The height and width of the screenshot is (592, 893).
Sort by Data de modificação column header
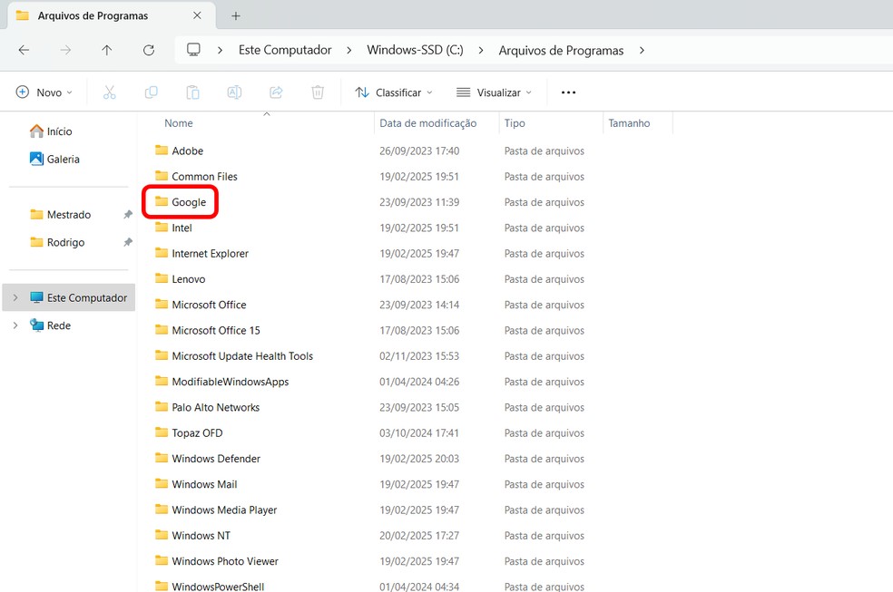[x=428, y=123]
